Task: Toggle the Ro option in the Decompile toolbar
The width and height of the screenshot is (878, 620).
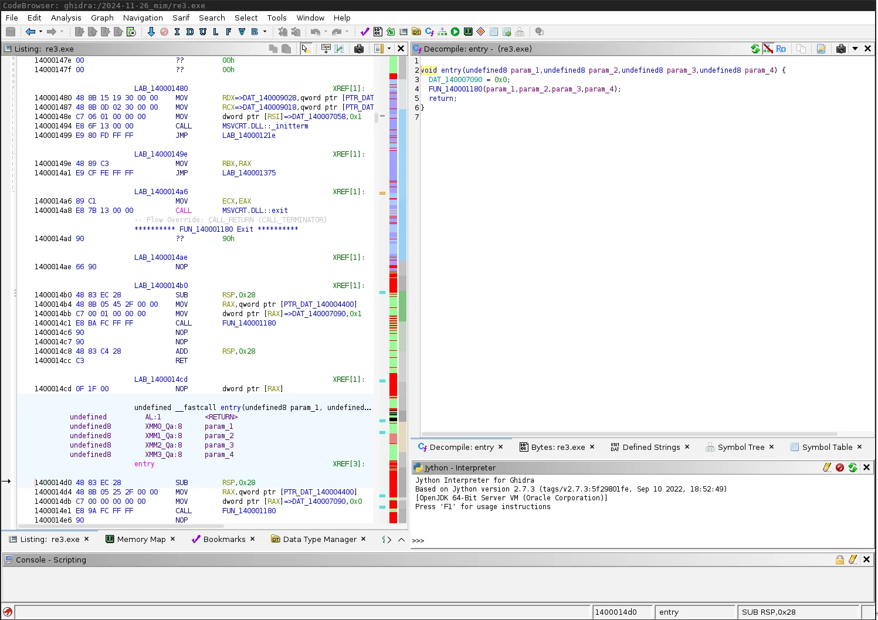Action: coord(781,49)
